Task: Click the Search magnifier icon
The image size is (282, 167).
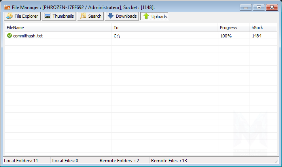Action: click(83, 16)
